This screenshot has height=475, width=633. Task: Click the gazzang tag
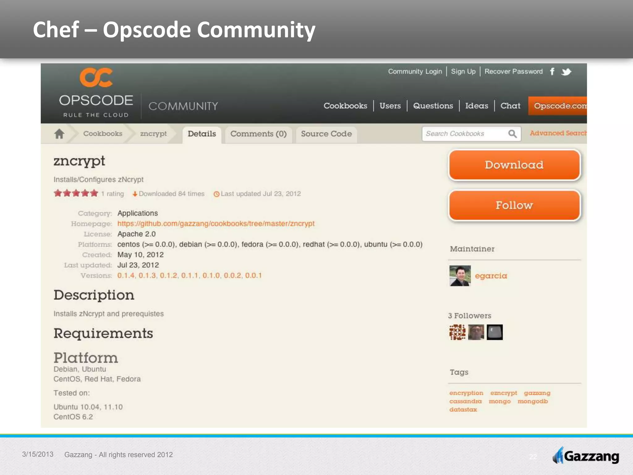pyautogui.click(x=537, y=393)
